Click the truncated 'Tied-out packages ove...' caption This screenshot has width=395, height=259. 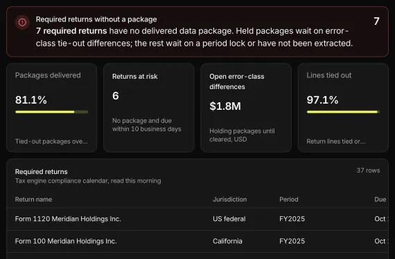51,142
